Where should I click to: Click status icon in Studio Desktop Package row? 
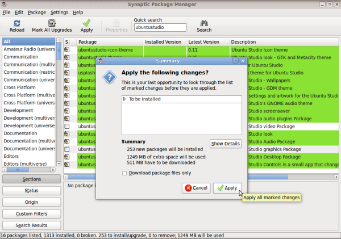coord(66,157)
